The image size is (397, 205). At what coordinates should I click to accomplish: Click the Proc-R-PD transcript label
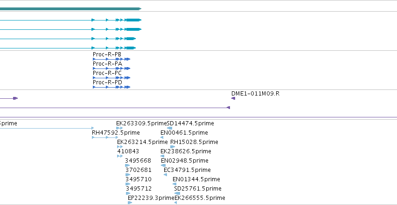(107, 82)
